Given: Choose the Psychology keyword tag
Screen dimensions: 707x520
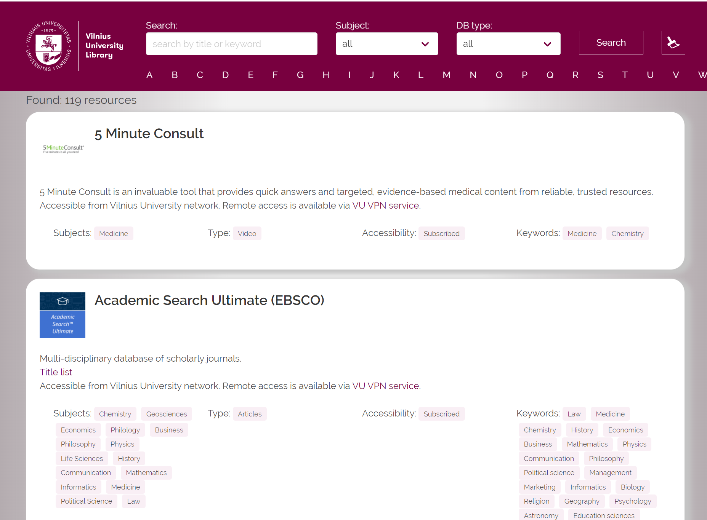Looking at the screenshot, I should [x=632, y=501].
